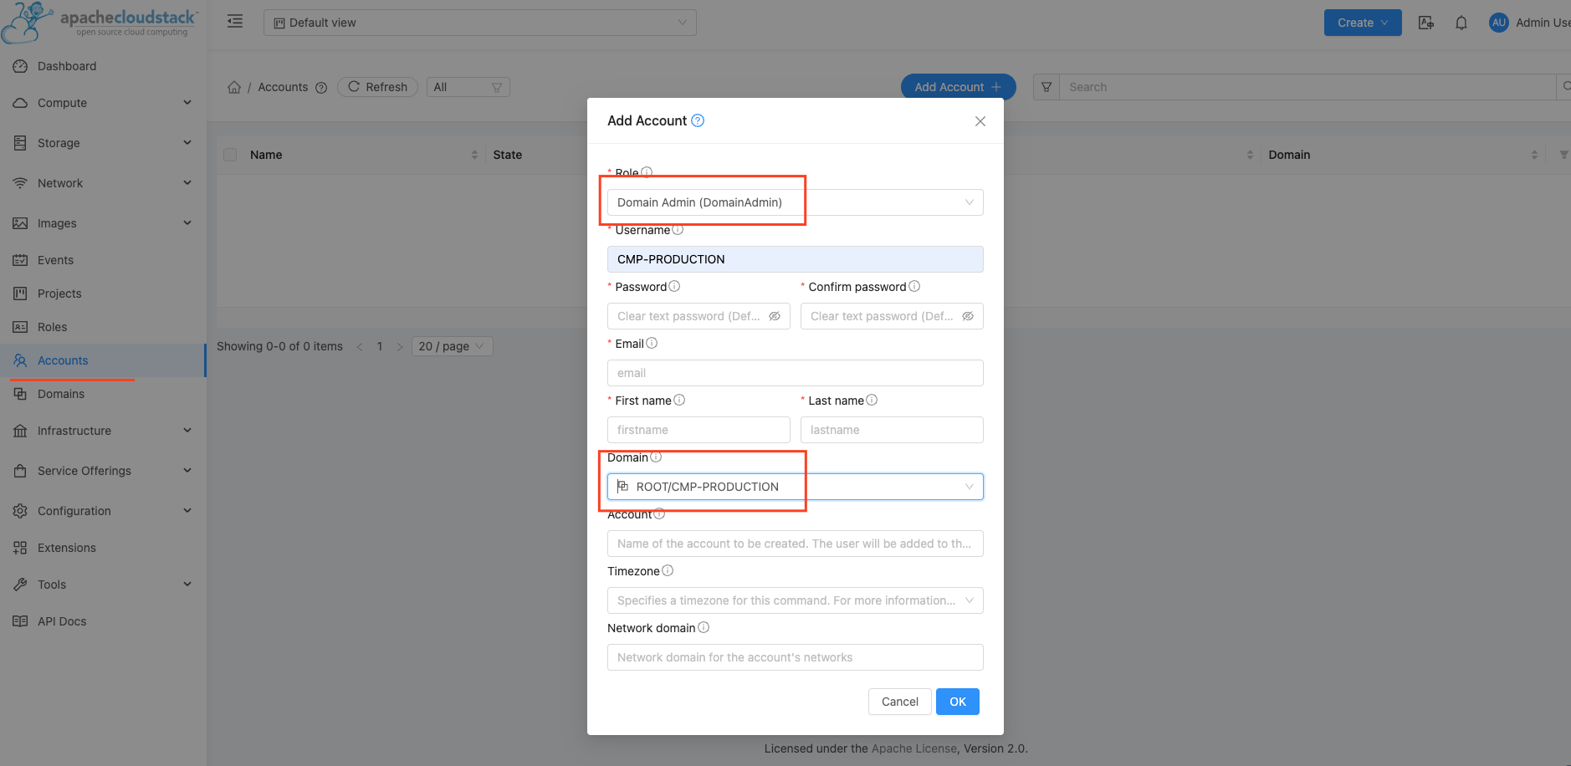Image resolution: width=1571 pixels, height=766 pixels.
Task: Open the Role dropdown showing Domain Admin
Action: [x=795, y=202]
